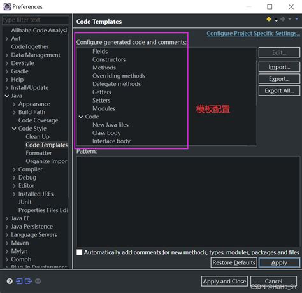This screenshot has height=293, width=302.
Task: Click the import preferences icon
Action: tap(19, 282)
